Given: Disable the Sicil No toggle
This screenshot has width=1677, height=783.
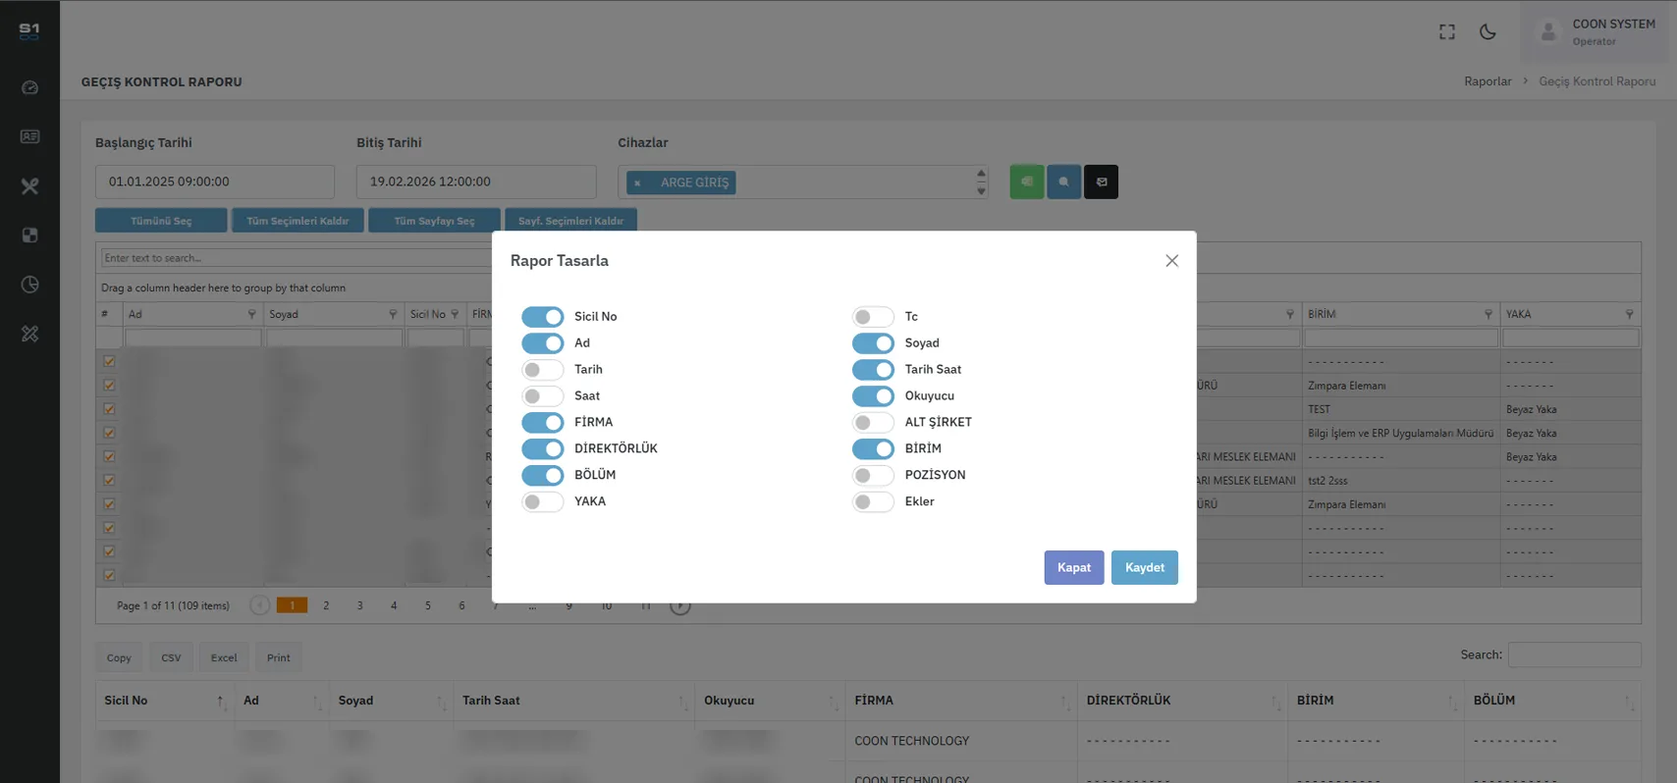Looking at the screenshot, I should tap(542, 317).
